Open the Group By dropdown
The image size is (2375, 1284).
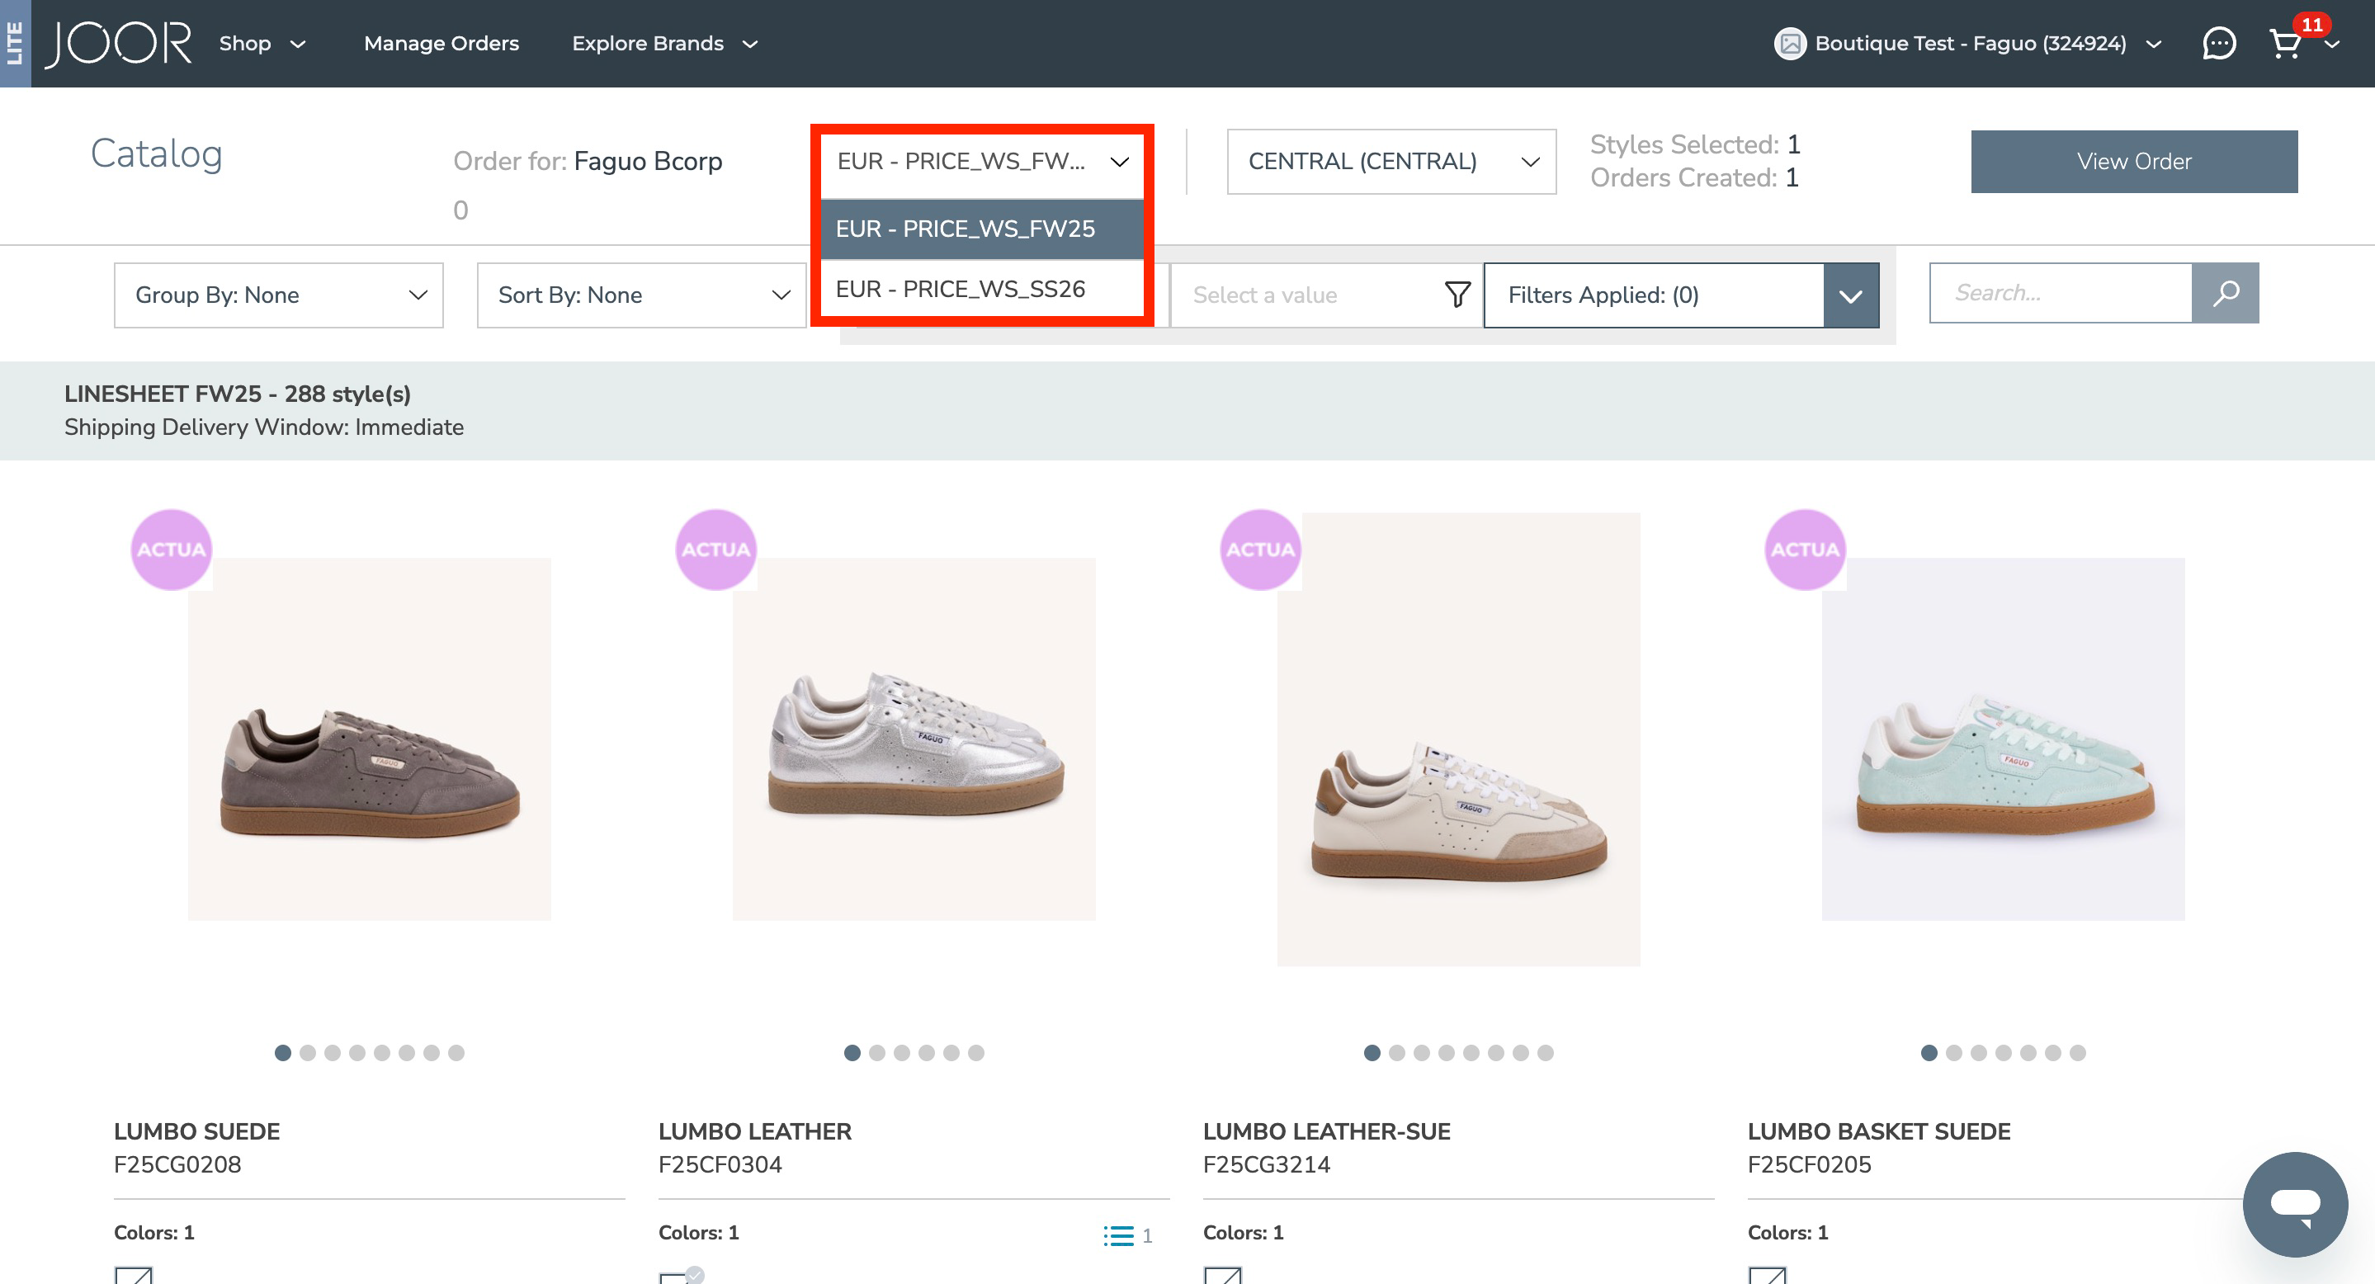278,295
